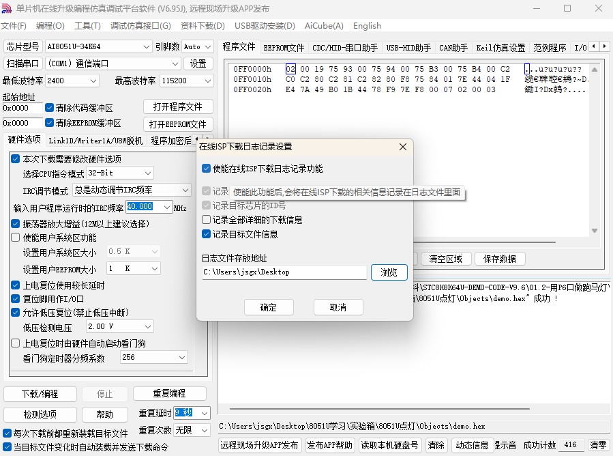
Task: Enable online ISP download log function checkbox
Action: pyautogui.click(x=207, y=169)
